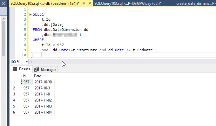
Task: Select the cell with date 2017-11-02
Action: click(44, 100)
